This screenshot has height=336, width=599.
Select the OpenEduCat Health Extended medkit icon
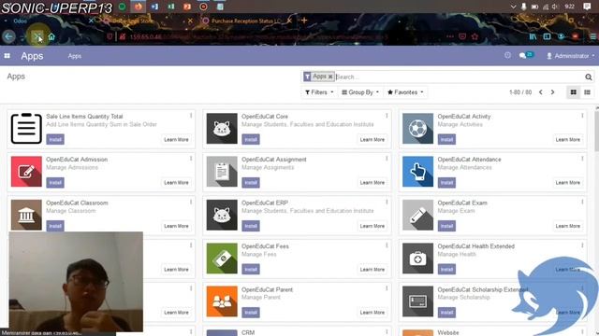pos(418,259)
